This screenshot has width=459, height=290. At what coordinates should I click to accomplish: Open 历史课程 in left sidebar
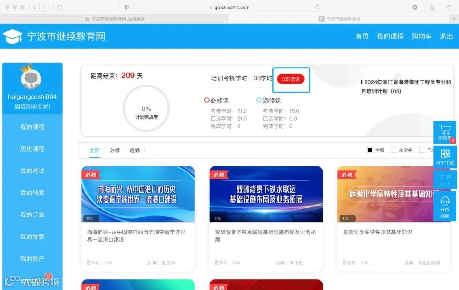click(x=32, y=149)
